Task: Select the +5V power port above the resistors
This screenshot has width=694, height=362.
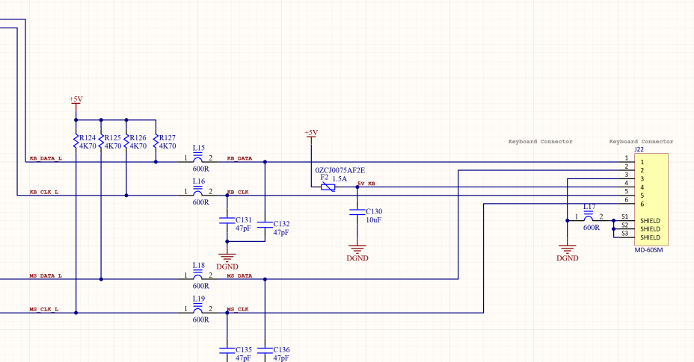Action: [x=76, y=100]
